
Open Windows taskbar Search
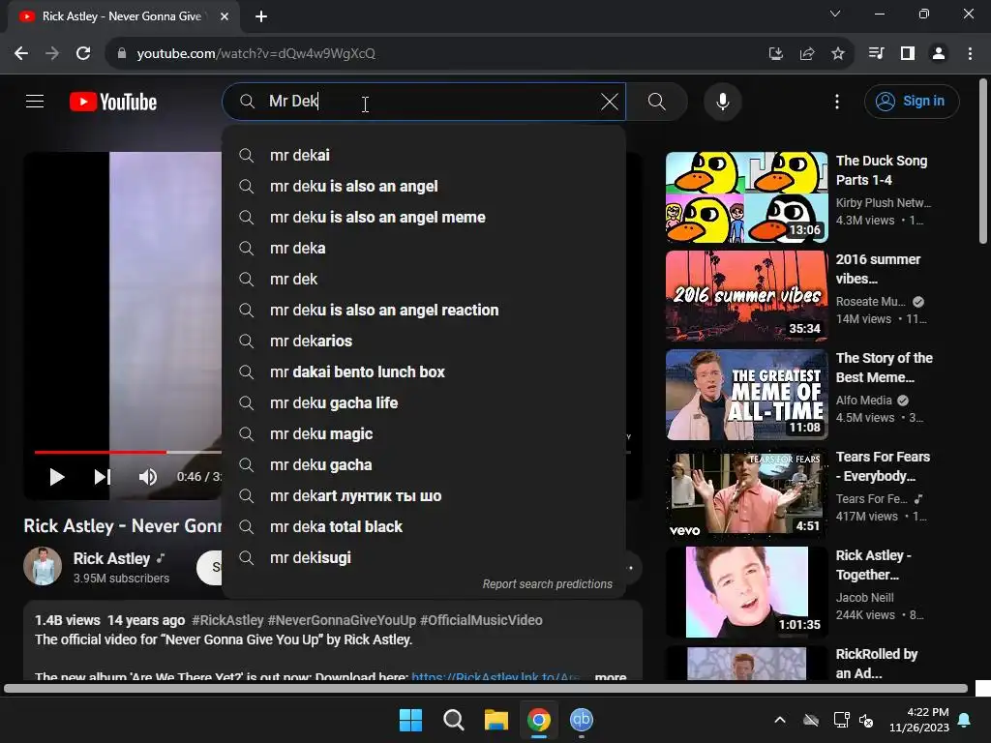point(453,720)
